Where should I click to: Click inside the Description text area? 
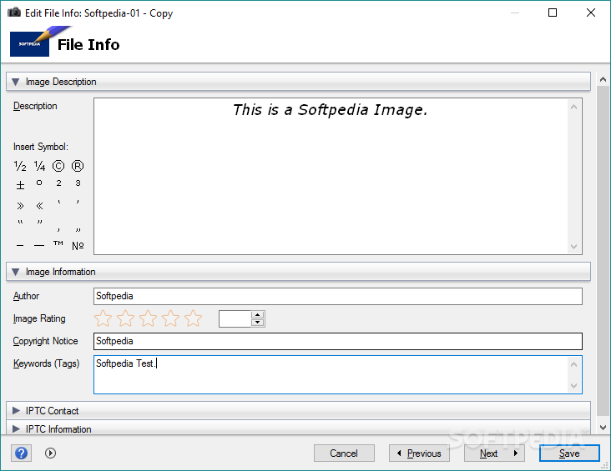(331, 177)
